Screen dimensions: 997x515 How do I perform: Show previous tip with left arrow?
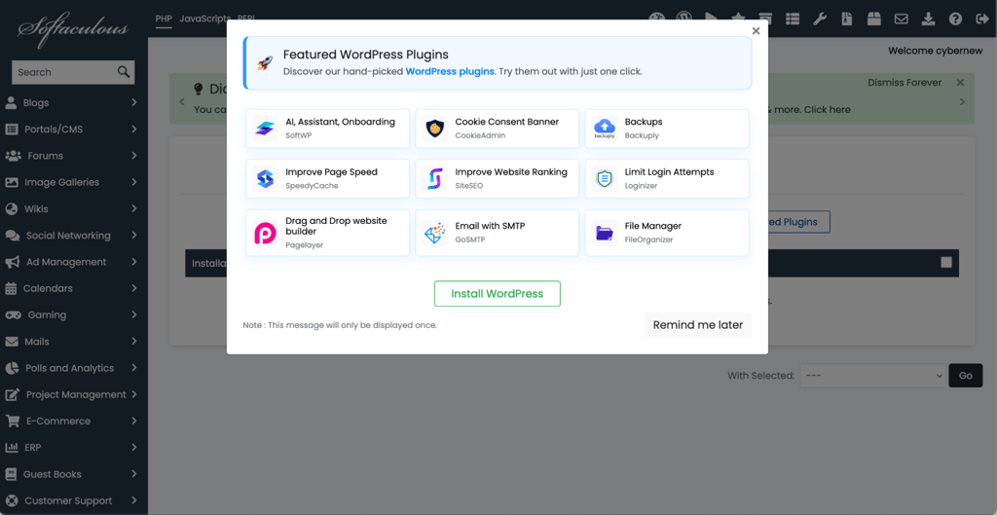[x=182, y=101]
